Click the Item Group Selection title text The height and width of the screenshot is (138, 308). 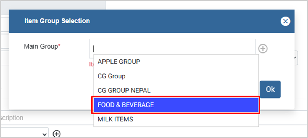pyautogui.click(x=57, y=21)
